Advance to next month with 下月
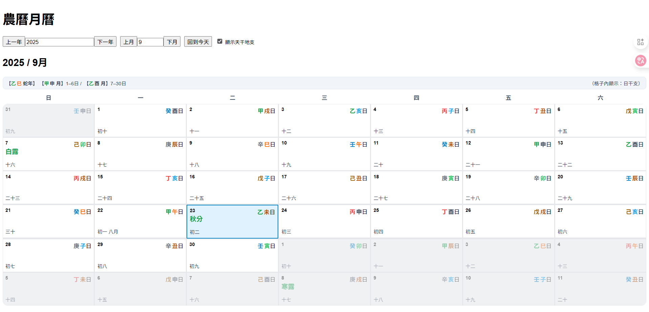Screen dimensions: 649x312 tap(172, 42)
